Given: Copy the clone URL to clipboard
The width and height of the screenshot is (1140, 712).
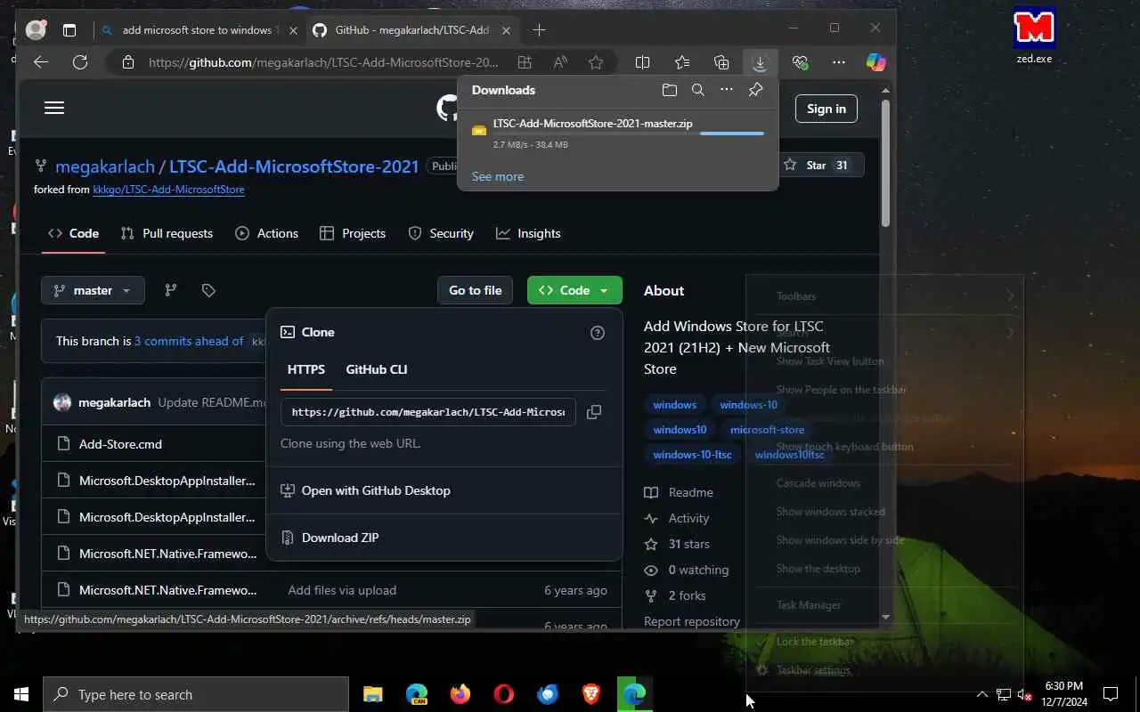Looking at the screenshot, I should (594, 412).
